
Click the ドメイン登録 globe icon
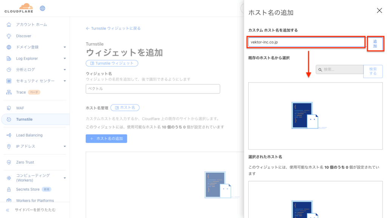click(9, 47)
